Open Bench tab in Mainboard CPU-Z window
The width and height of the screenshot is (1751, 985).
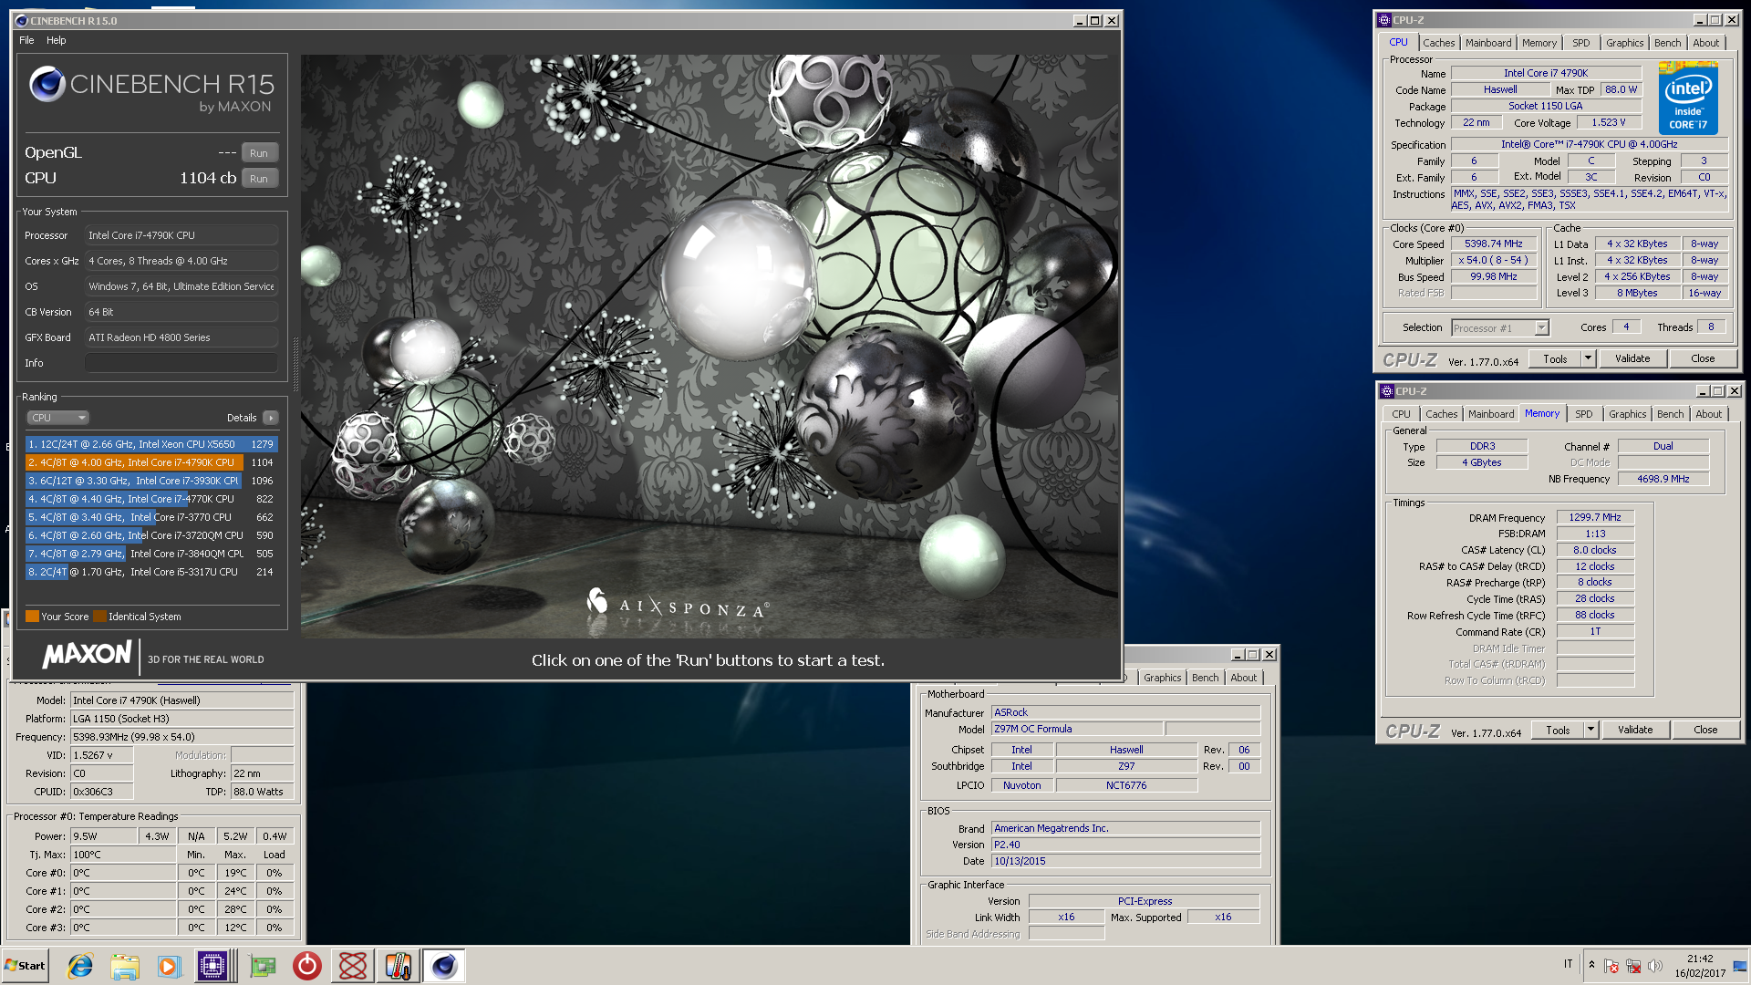click(x=1205, y=678)
